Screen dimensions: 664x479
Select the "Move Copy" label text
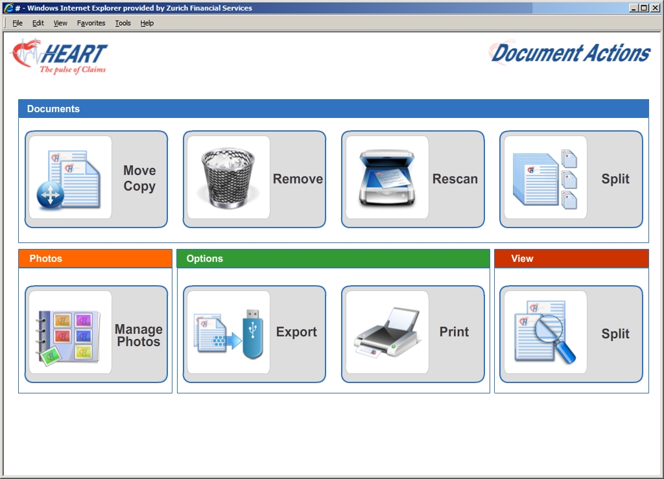coord(139,178)
